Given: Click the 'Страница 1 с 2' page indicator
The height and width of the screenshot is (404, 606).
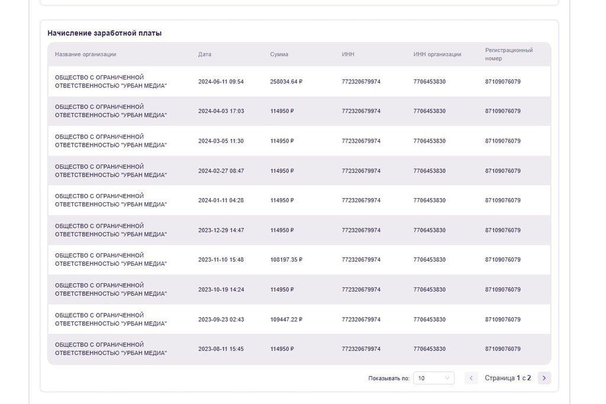Looking at the screenshot, I should [508, 378].
